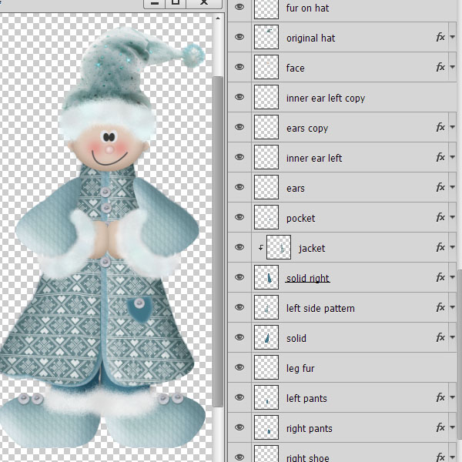Click fx icon on 'right pants' layer
This screenshot has height=462, width=462.
coord(440,428)
